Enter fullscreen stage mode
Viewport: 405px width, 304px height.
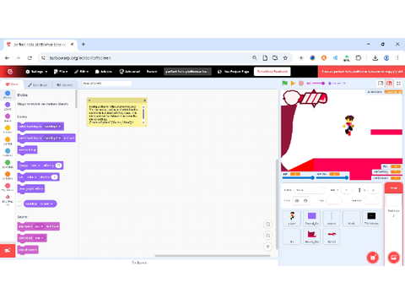[x=398, y=83]
